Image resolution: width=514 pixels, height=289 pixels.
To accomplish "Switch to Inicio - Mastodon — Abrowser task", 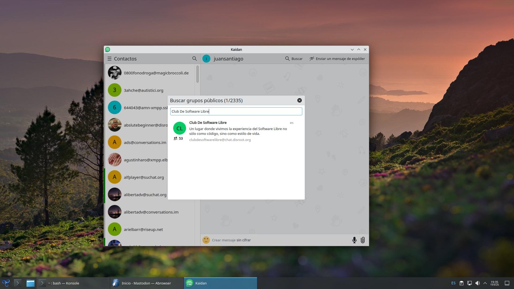I will [147, 283].
